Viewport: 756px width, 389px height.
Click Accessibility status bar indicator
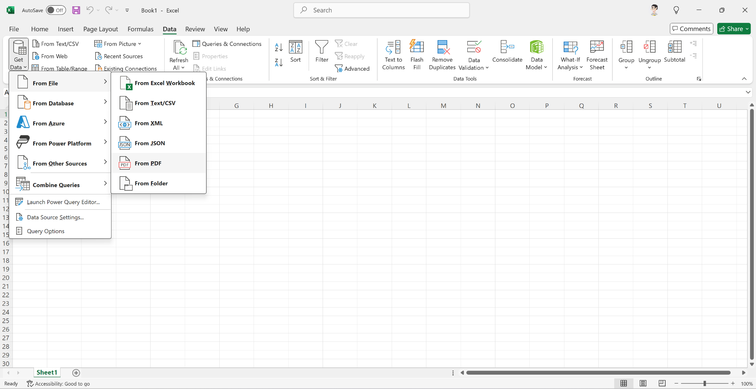coord(58,383)
